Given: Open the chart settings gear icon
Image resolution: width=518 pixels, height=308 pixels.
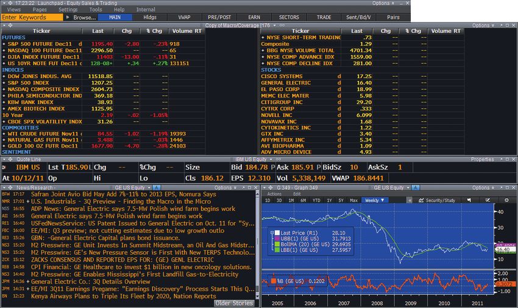Looking at the screenshot, I should click(x=507, y=200).
